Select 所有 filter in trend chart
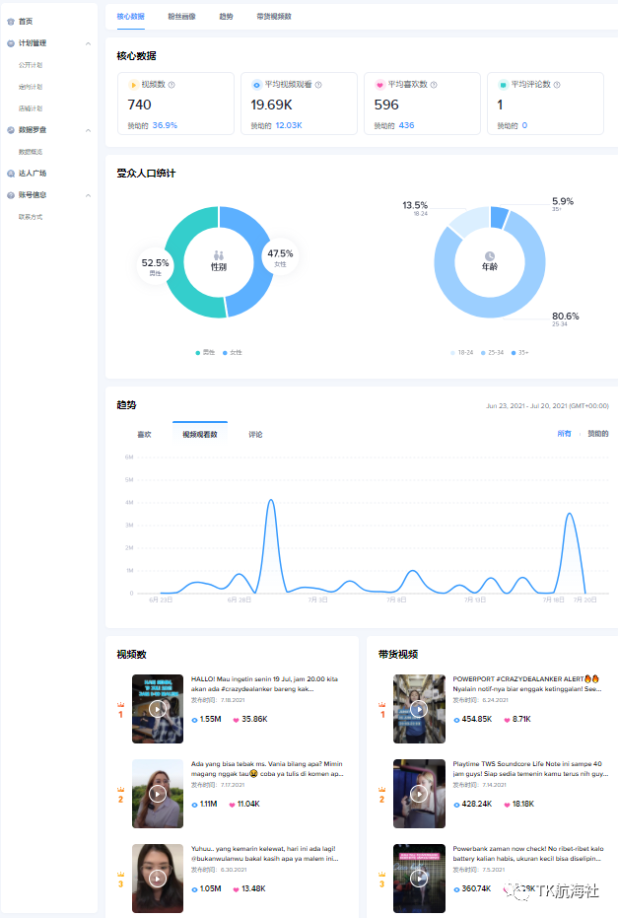The width and height of the screenshot is (618, 918). (564, 434)
